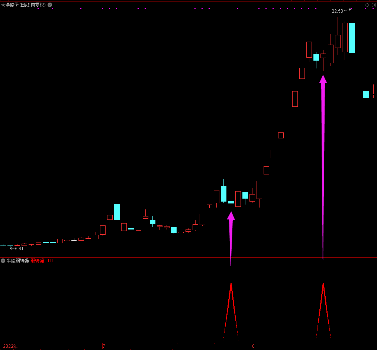The image size is (377, 350).
Task: Select the tall cyan candlestick peaking at 22.50
Action: click(x=352, y=38)
